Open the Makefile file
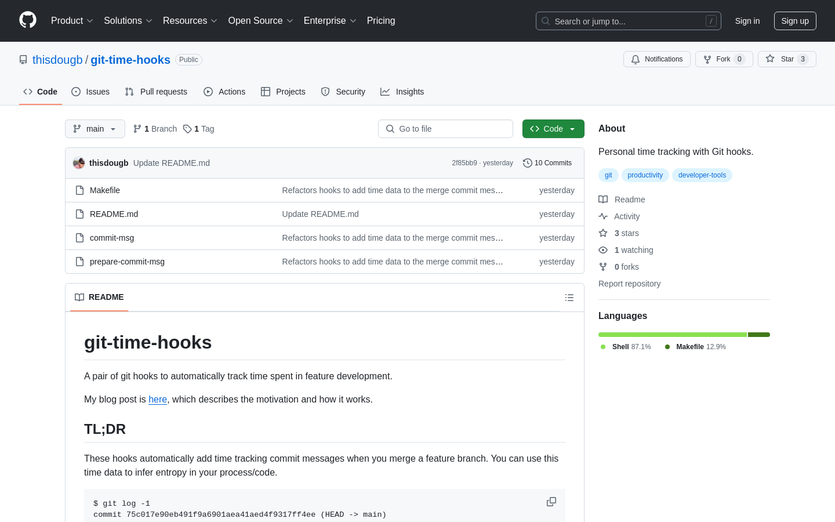Image resolution: width=835 pixels, height=522 pixels. (x=105, y=190)
